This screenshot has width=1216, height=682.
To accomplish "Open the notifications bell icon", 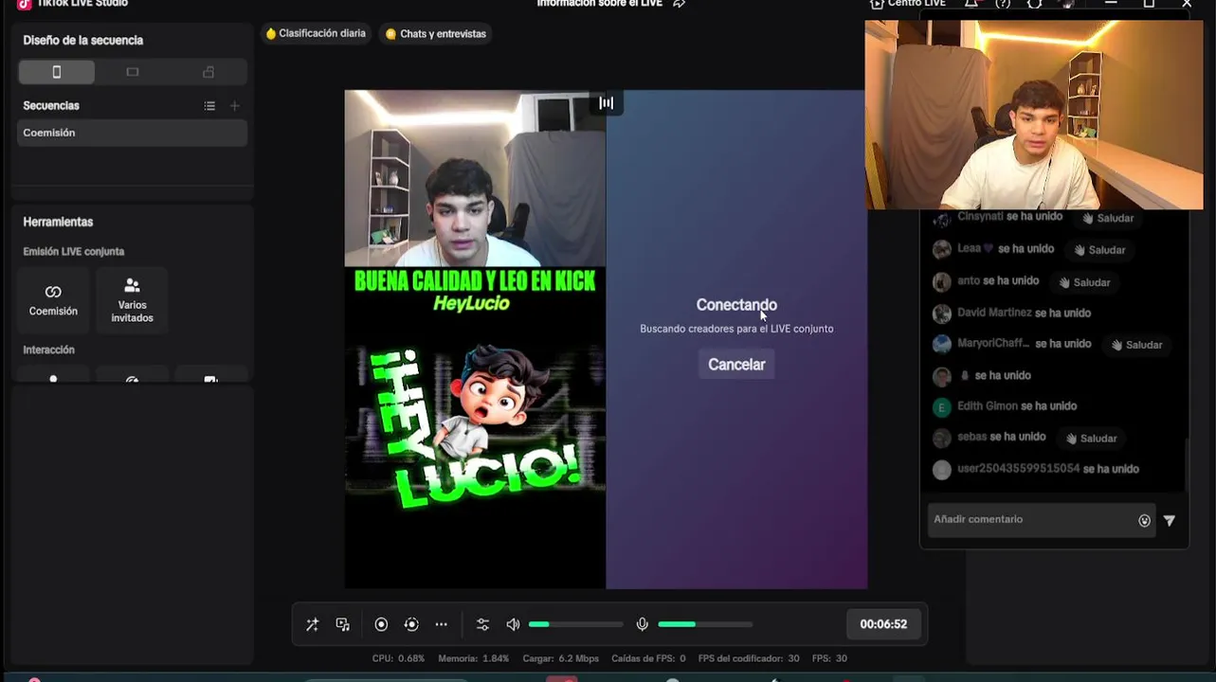I will (971, 4).
